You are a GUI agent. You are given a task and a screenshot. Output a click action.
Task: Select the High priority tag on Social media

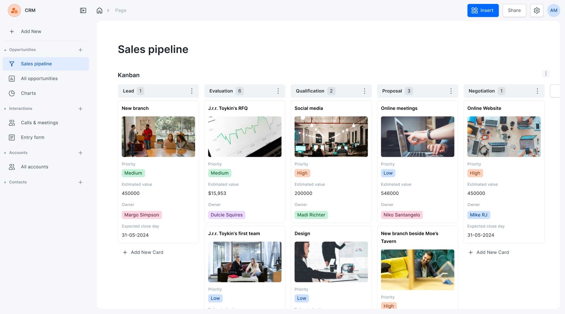point(302,173)
